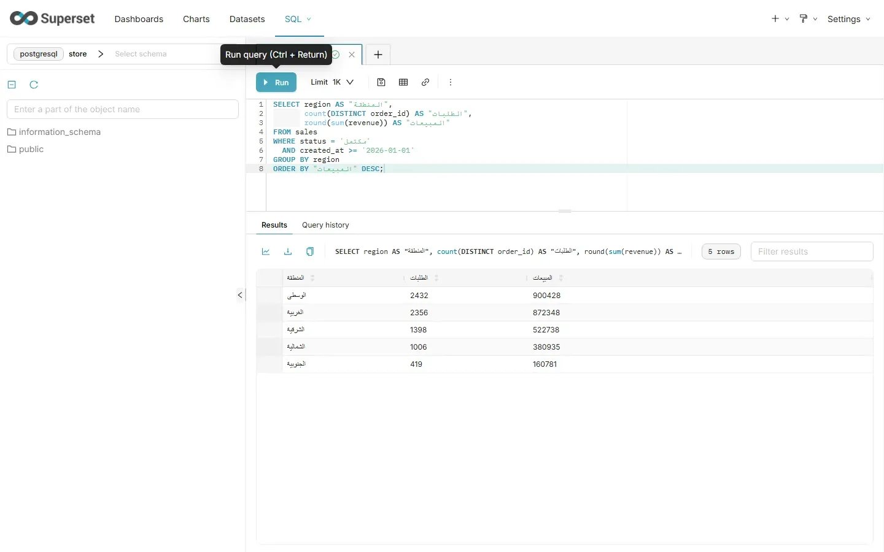The width and height of the screenshot is (884, 552).
Task: Copy query link icon
Action: click(425, 82)
